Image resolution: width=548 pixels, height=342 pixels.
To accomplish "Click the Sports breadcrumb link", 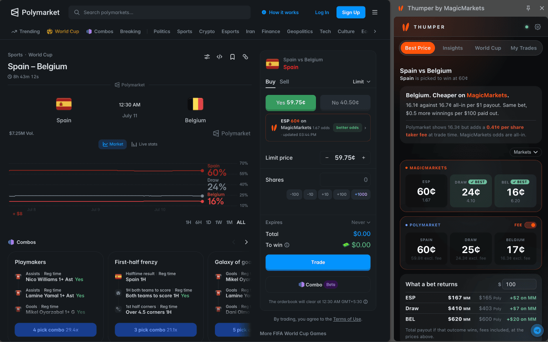I will 15,55.
